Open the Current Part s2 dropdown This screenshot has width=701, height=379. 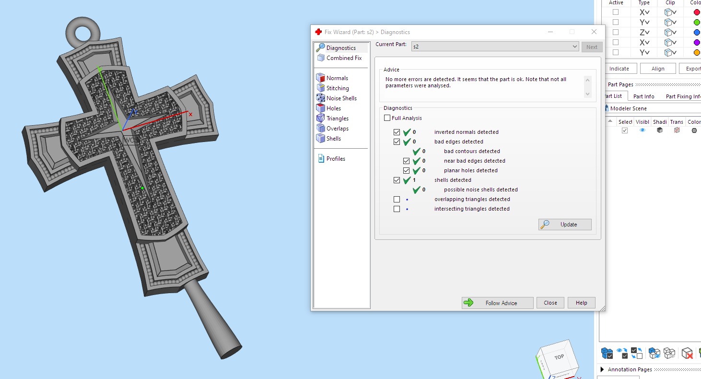[x=495, y=47]
